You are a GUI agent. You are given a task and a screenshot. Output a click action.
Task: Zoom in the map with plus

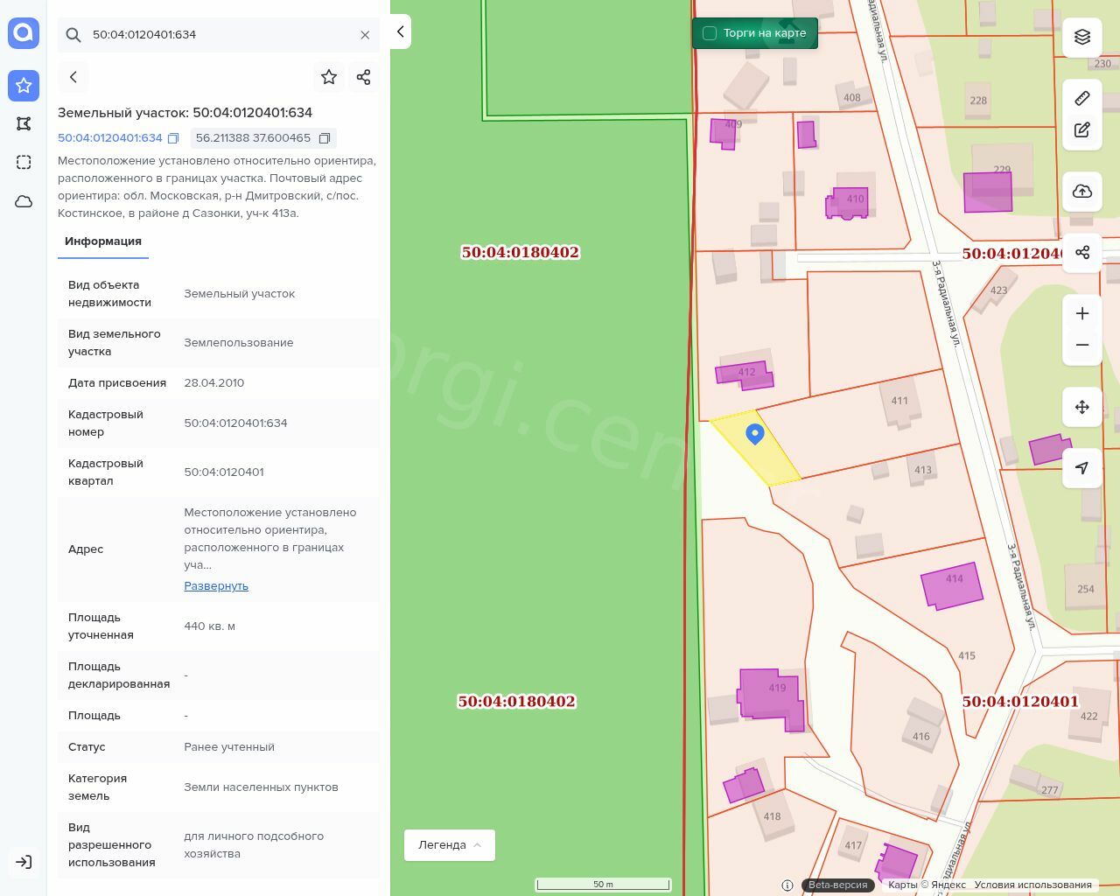(x=1082, y=313)
